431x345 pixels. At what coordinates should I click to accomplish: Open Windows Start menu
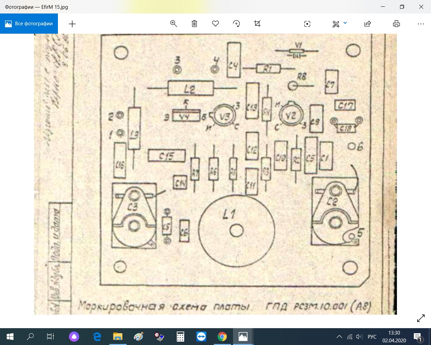pos(10,337)
